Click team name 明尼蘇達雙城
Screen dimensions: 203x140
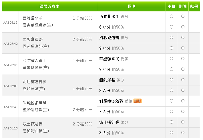35,82
